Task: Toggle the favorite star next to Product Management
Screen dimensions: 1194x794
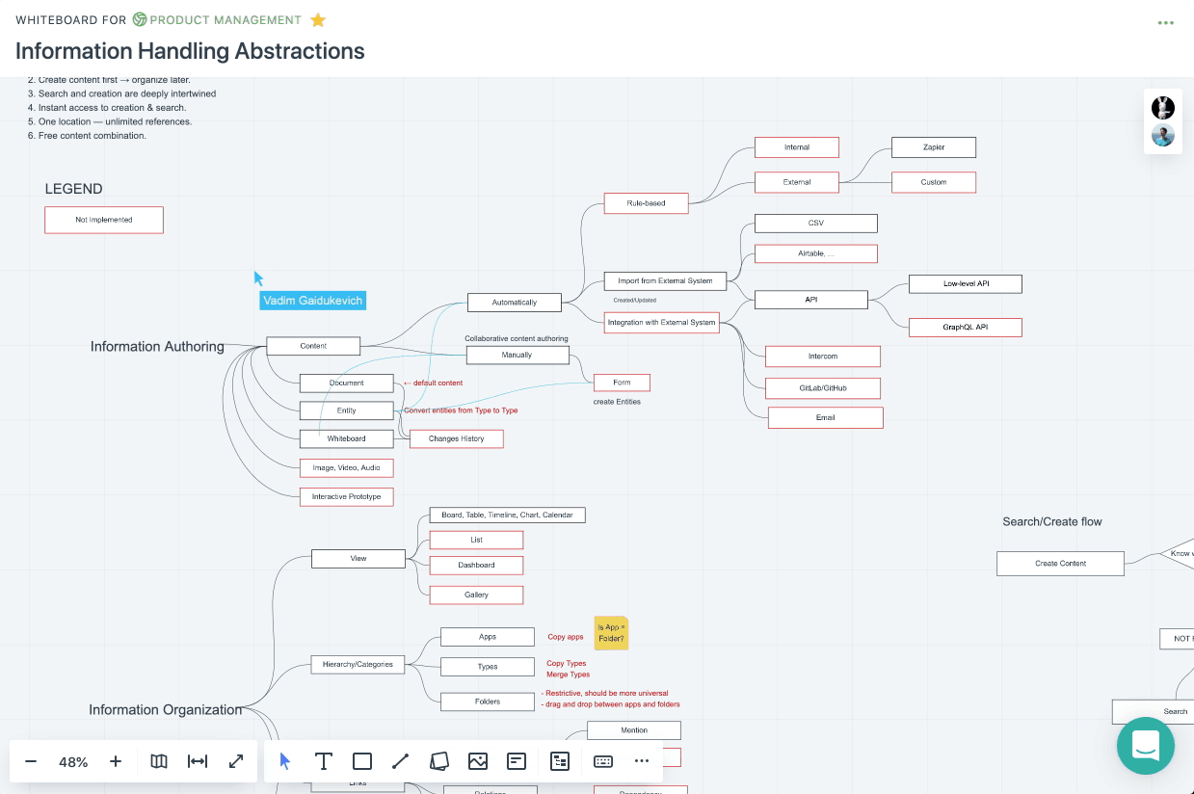Action: 318,20
